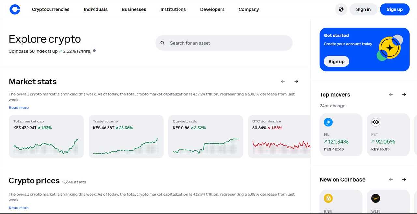
Task: Open the language selector globe icon
Action: click(341, 9)
